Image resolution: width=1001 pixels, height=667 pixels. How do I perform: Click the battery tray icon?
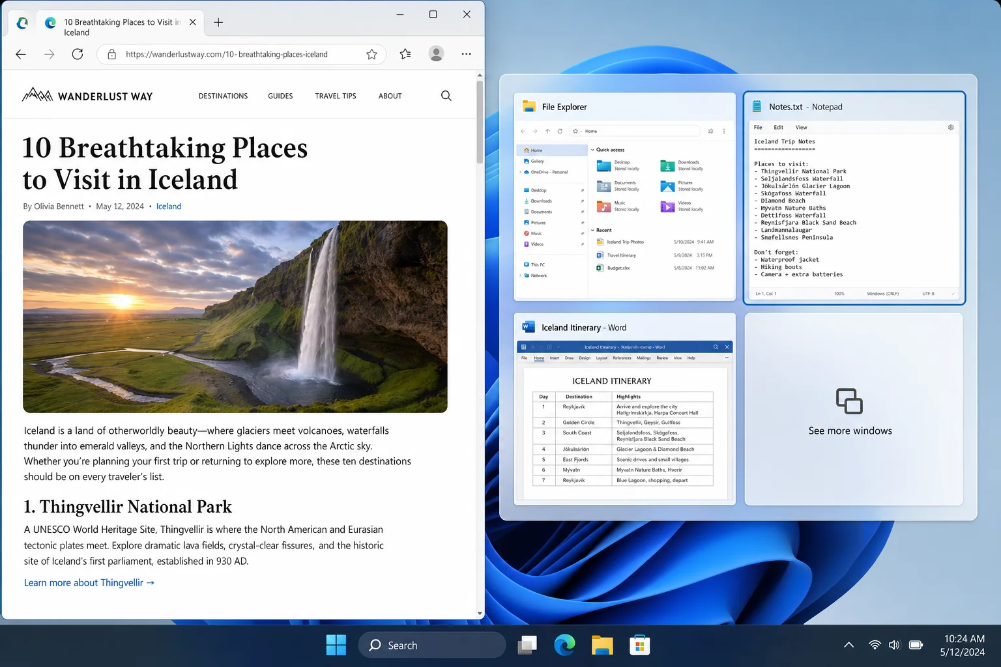pyautogui.click(x=916, y=645)
